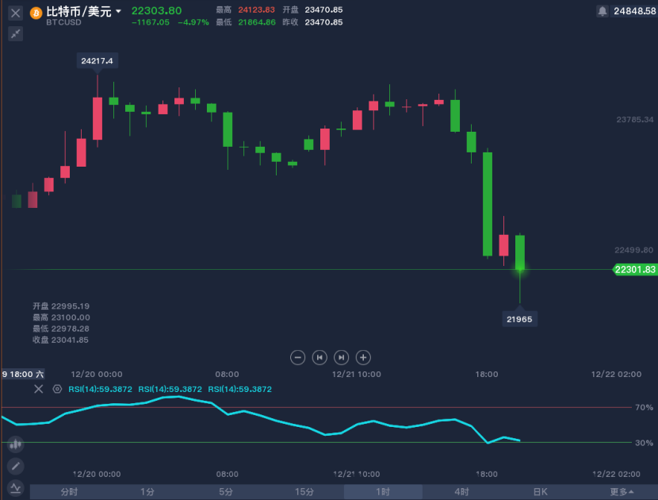The width and height of the screenshot is (658, 500).
Task: Click the 22499.80 price axis label
Action: (633, 250)
